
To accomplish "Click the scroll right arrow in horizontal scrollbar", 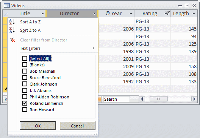I will pyautogui.click(x=194, y=99).
